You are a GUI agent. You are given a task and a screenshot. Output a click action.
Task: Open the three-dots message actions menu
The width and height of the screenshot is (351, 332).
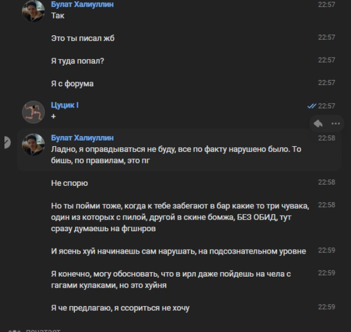click(x=335, y=124)
